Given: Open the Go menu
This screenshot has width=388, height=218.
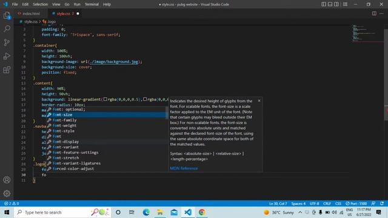Looking at the screenshot, I should tap(67, 4).
